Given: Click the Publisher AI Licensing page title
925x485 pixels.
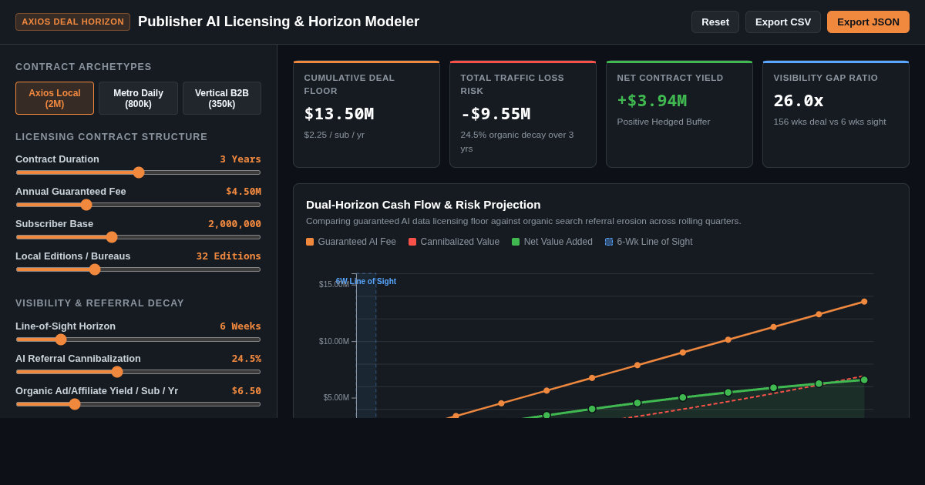Looking at the screenshot, I should [x=278, y=22].
